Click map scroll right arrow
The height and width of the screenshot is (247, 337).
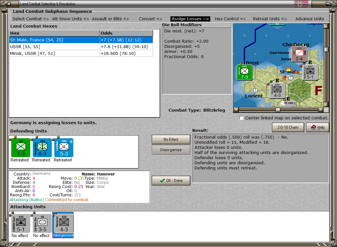pyautogui.click(x=321, y=110)
